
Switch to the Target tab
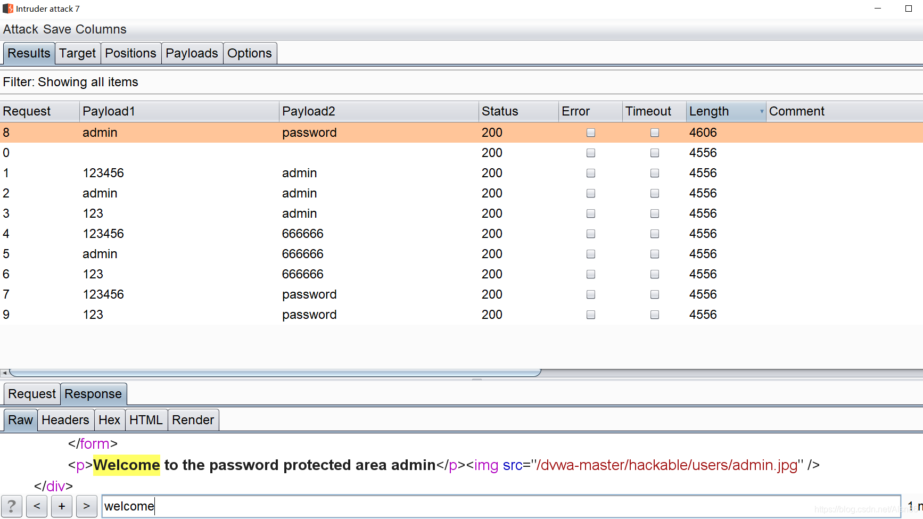point(77,53)
